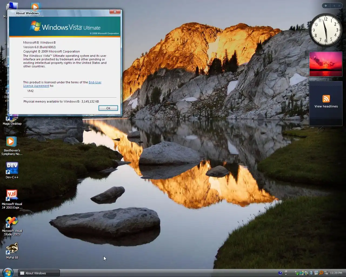
Task: Click the analog clock gadget
Action: pyautogui.click(x=325, y=30)
